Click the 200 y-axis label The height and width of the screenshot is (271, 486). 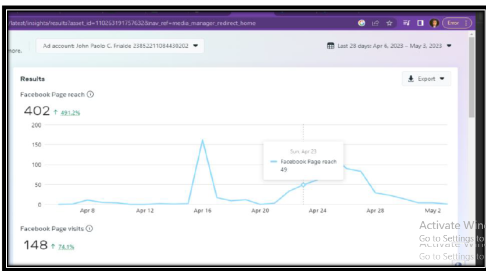click(x=36, y=125)
